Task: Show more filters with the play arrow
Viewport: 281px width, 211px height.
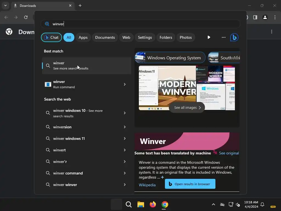Action: (209, 37)
